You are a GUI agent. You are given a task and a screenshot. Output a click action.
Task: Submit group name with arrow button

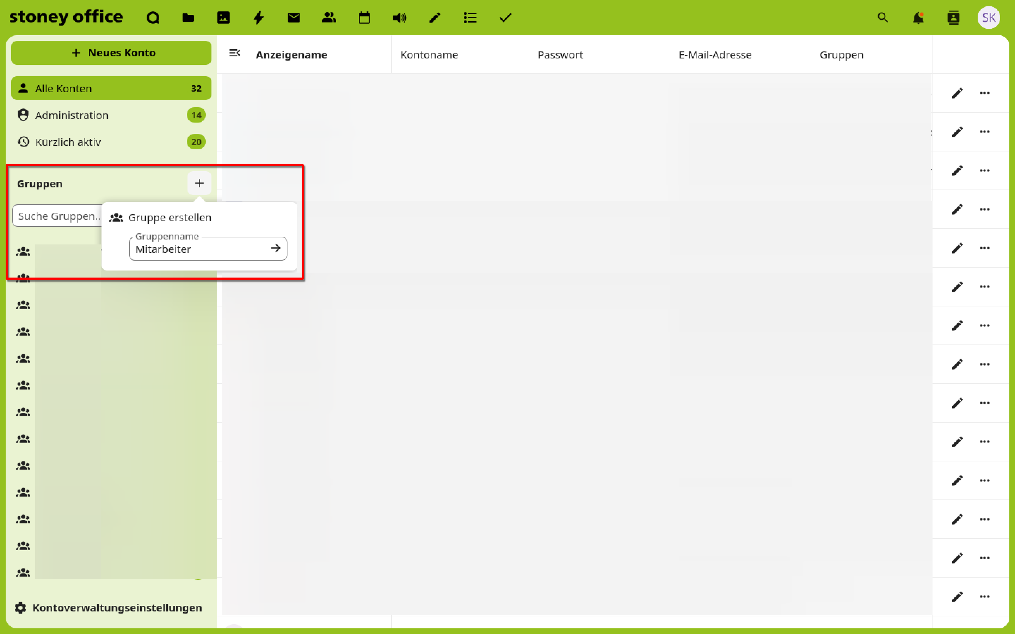[x=276, y=249]
